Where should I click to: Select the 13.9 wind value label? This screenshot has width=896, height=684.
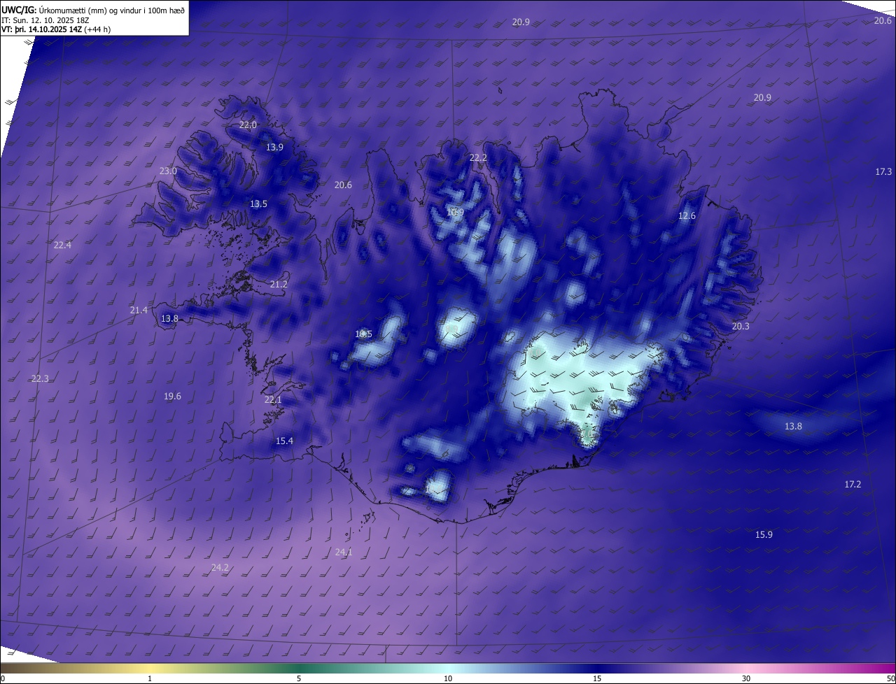(275, 148)
